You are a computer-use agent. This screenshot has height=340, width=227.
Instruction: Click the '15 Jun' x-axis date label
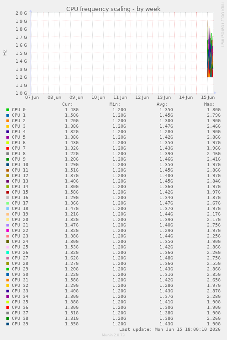point(208,97)
